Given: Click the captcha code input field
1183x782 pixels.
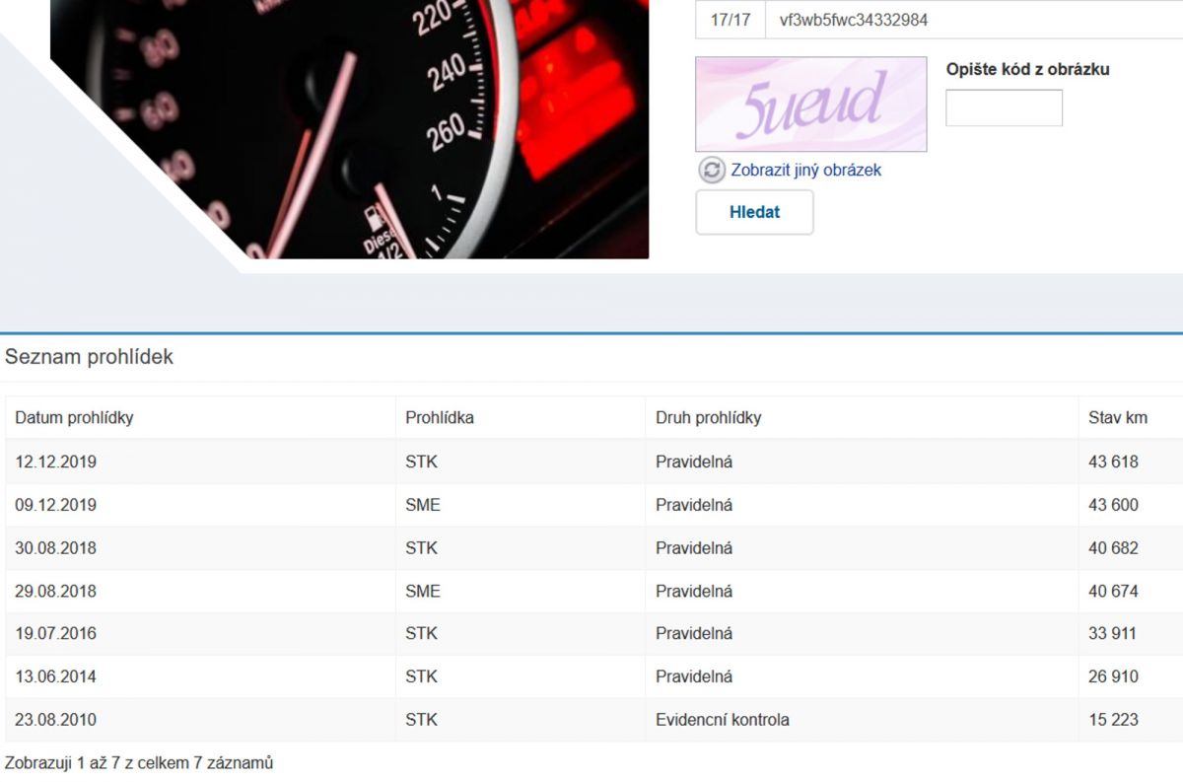Looking at the screenshot, I should pos(1004,108).
